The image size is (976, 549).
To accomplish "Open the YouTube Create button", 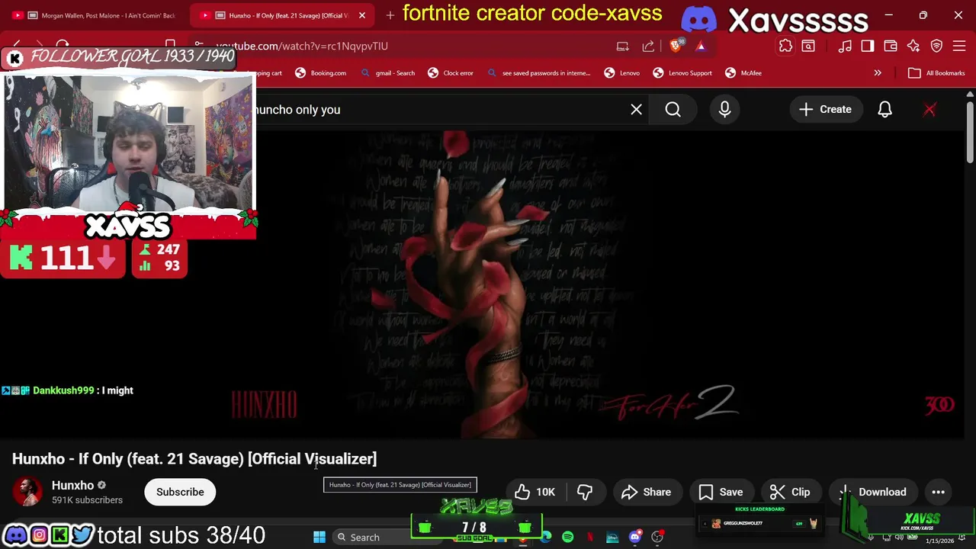I will (825, 110).
